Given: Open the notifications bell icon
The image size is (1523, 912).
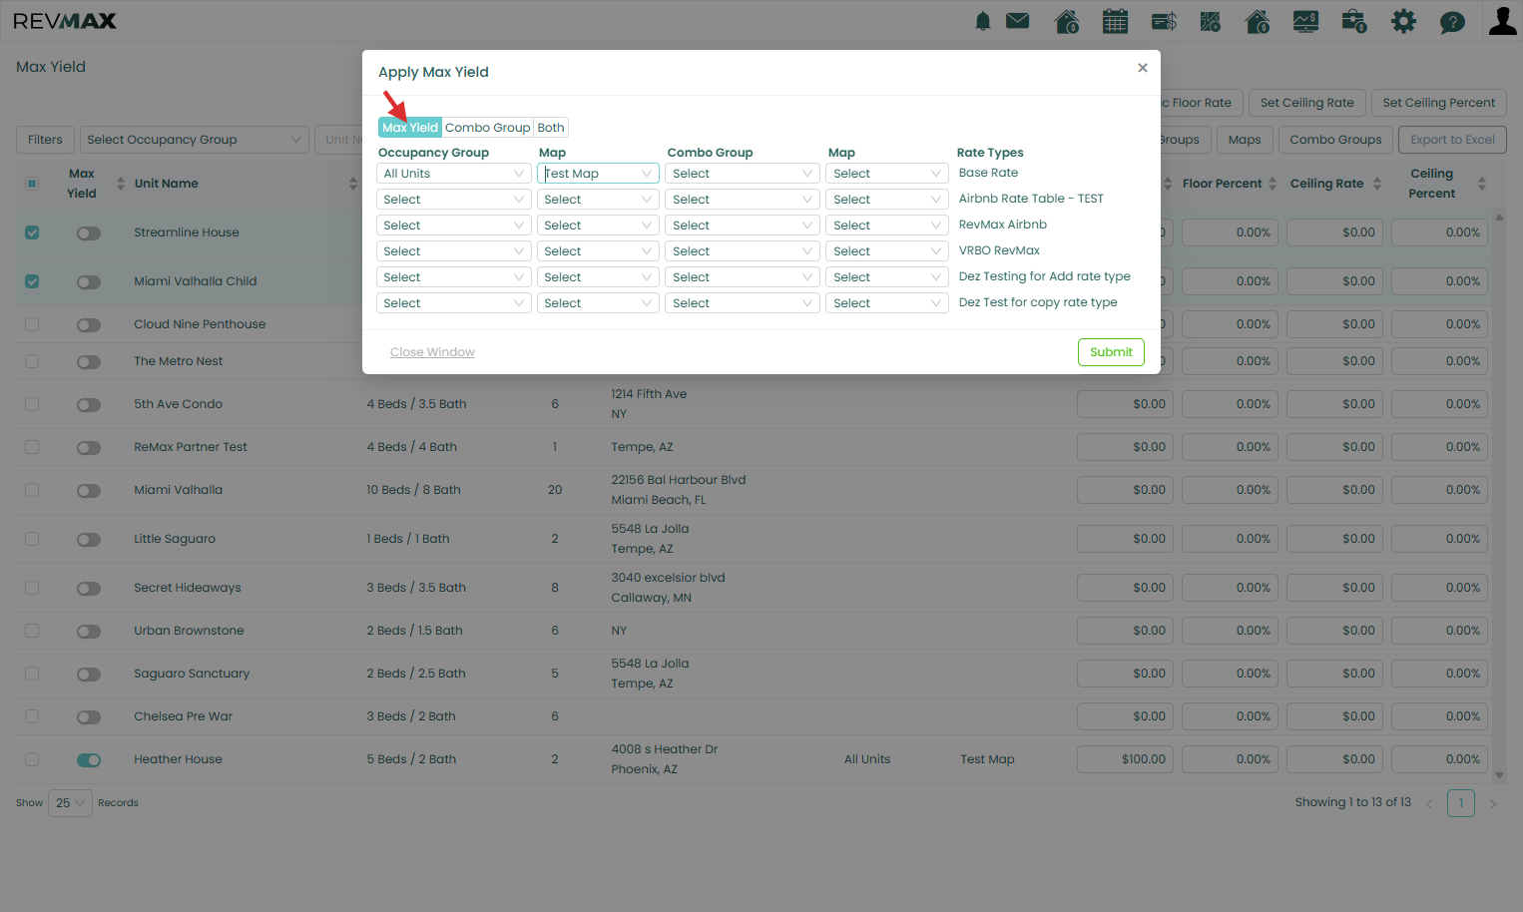Looking at the screenshot, I should point(983,21).
